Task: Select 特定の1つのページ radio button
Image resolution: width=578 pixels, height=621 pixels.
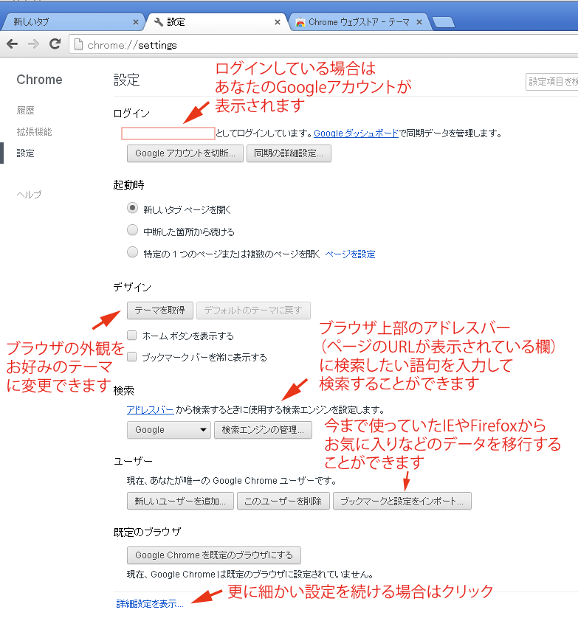Action: (x=132, y=252)
